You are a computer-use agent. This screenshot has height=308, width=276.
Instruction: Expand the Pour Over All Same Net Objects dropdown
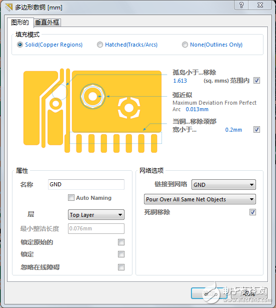(x=200, y=199)
